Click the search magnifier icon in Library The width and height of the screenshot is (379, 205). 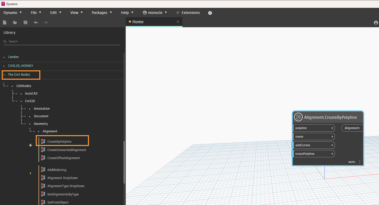[x=5, y=42]
